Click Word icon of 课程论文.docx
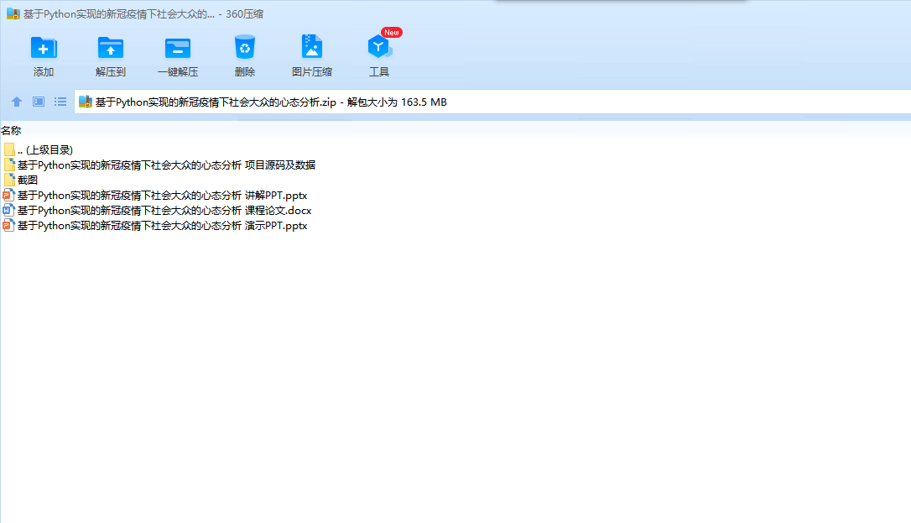The height and width of the screenshot is (523, 911). pos(8,211)
